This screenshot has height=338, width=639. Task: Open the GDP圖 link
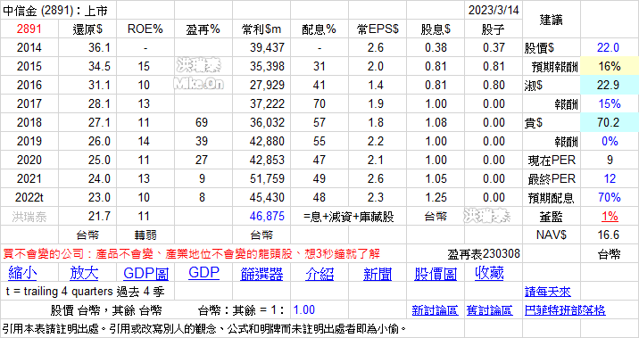click(x=145, y=273)
